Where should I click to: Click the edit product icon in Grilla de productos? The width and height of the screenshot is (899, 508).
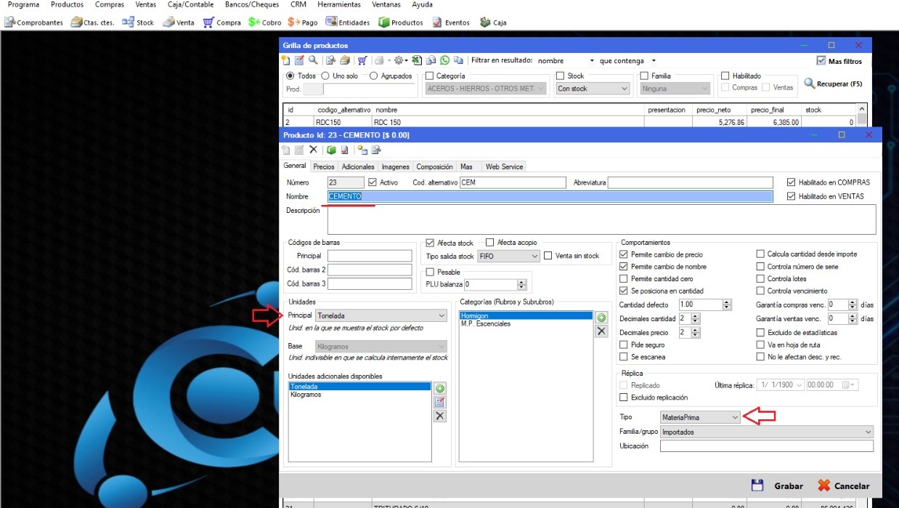pos(299,60)
